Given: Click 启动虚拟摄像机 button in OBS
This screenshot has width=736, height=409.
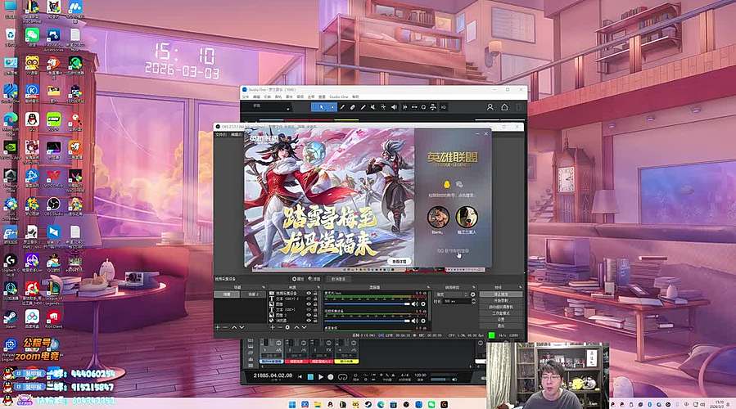Looking at the screenshot, I should pyautogui.click(x=500, y=307).
